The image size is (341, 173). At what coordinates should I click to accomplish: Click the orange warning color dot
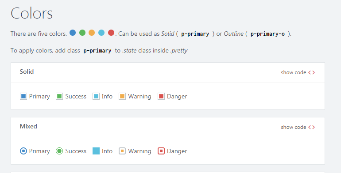(92, 33)
